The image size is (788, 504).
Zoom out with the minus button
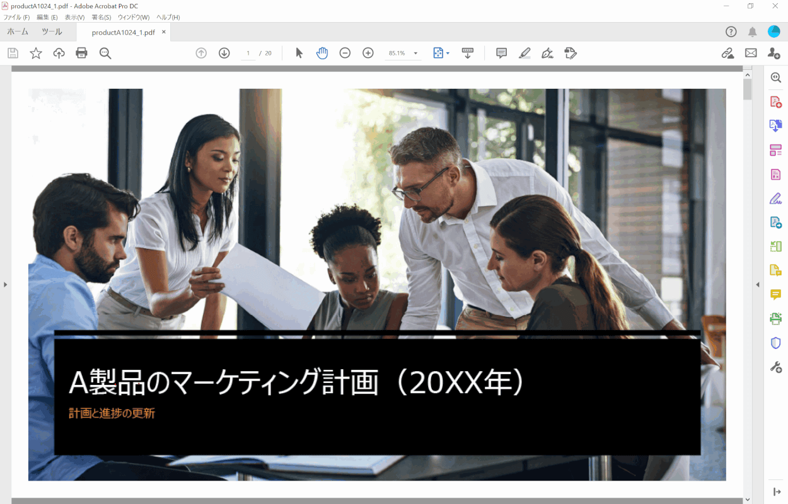345,54
